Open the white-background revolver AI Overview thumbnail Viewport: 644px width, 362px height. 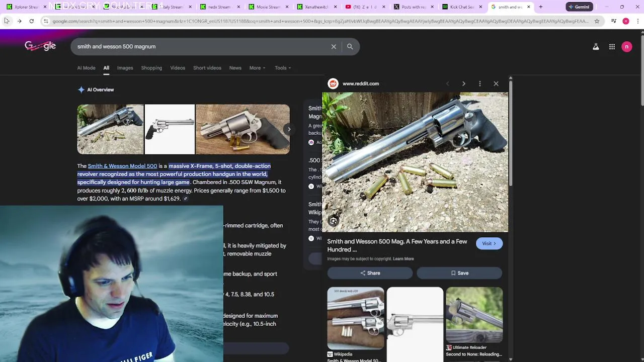[170, 129]
